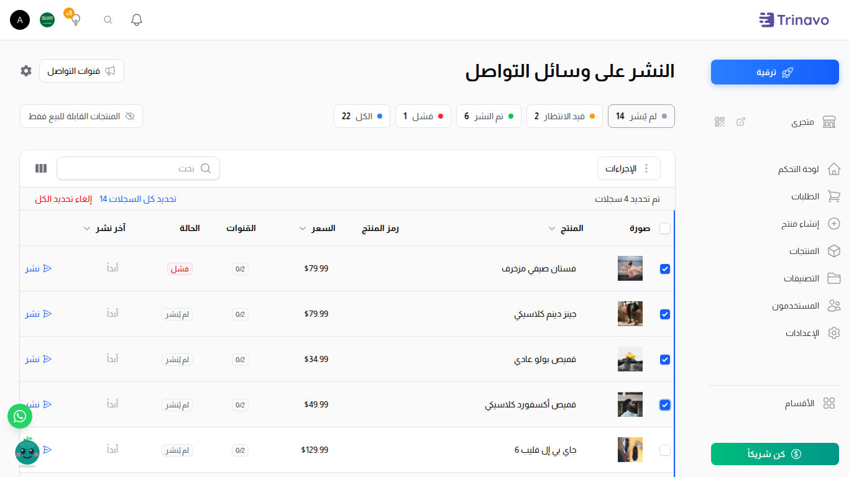849x477 pixels.
Task: Open التصنيفات categories page
Action: 812,278
